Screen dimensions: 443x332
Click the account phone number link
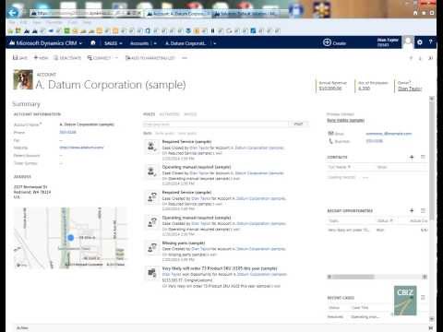pyautogui.click(x=67, y=132)
